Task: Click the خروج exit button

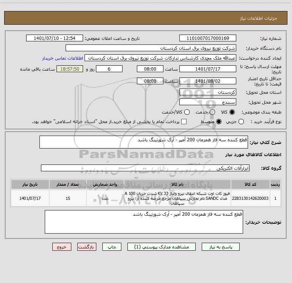Action: click(x=62, y=247)
